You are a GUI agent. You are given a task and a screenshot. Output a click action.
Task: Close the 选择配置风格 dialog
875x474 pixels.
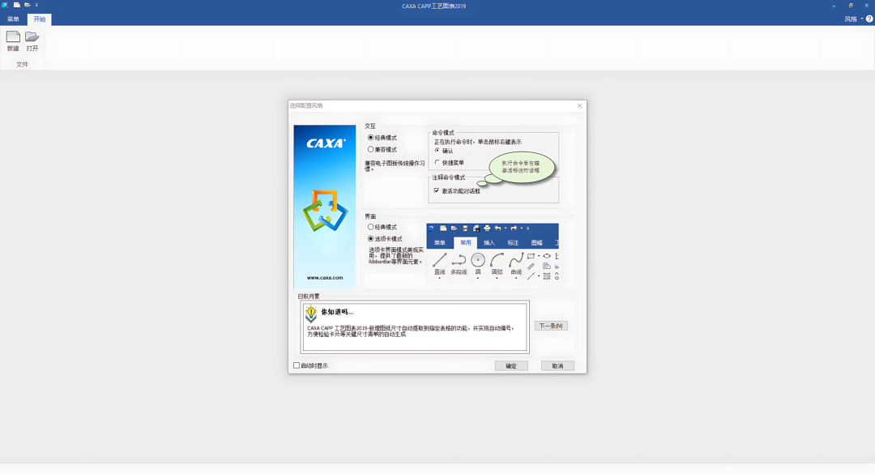(x=579, y=105)
